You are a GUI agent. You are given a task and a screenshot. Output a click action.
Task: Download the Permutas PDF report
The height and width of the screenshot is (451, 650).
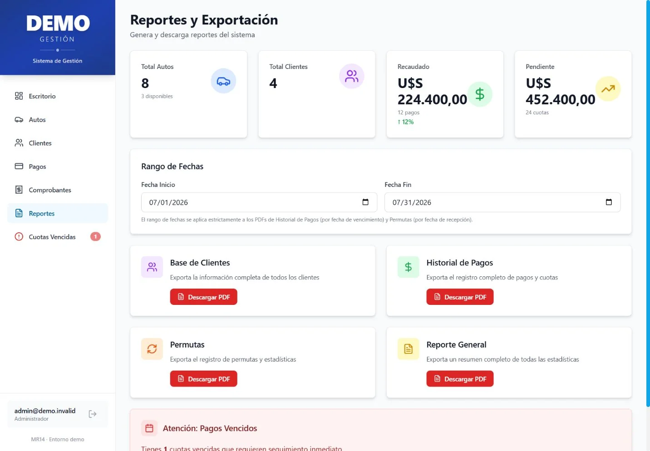(x=203, y=379)
